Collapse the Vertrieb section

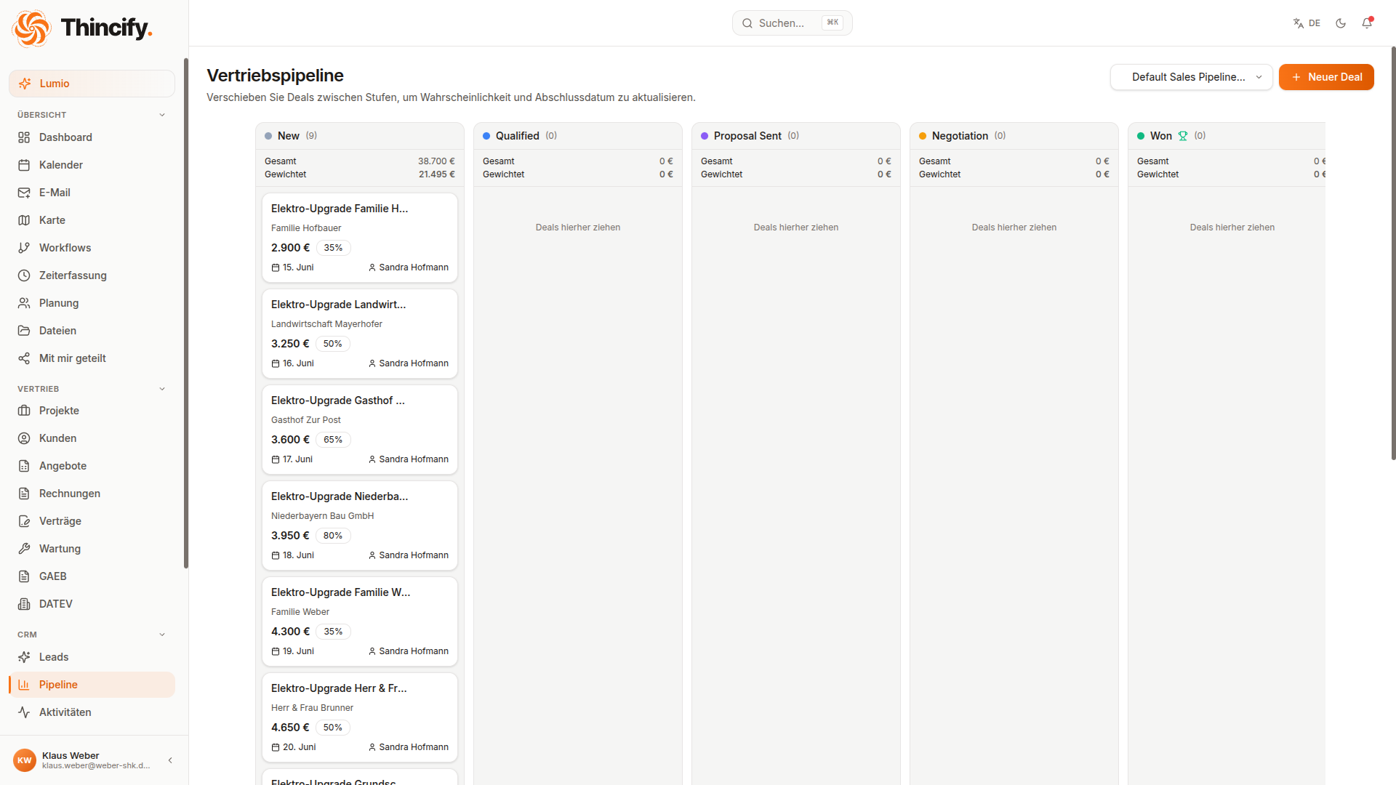(162, 389)
